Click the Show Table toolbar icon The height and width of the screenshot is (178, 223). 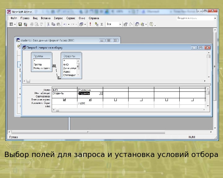tap(97, 24)
